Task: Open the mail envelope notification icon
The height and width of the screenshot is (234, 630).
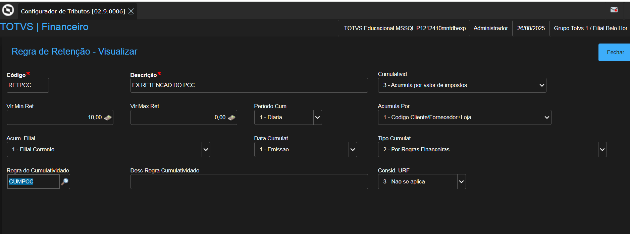Action: (614, 10)
